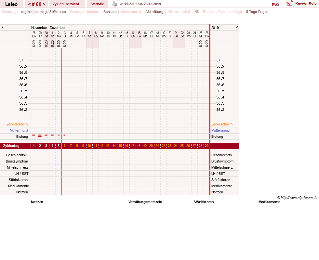Click the vaginal / analog / 5 Minuten value
319x260 pixels.
coord(43,12)
